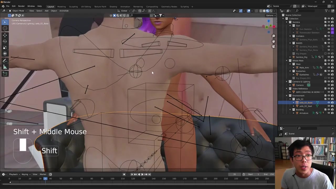Open the Global transform orientation dropdown
The width and height of the screenshot is (336, 189).
click(124, 11)
